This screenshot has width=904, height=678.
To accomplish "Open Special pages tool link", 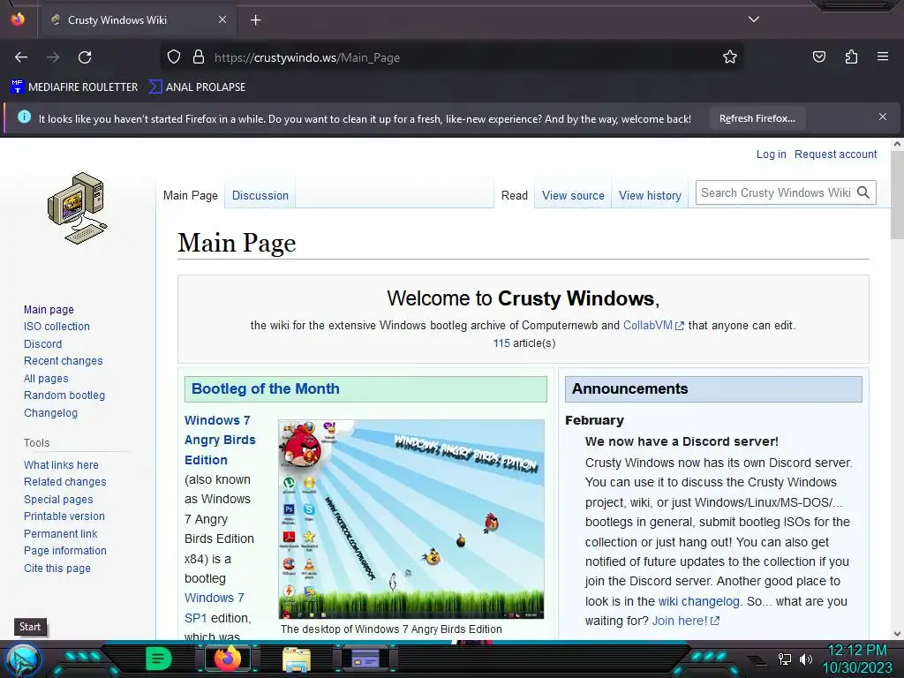I will pos(57,500).
